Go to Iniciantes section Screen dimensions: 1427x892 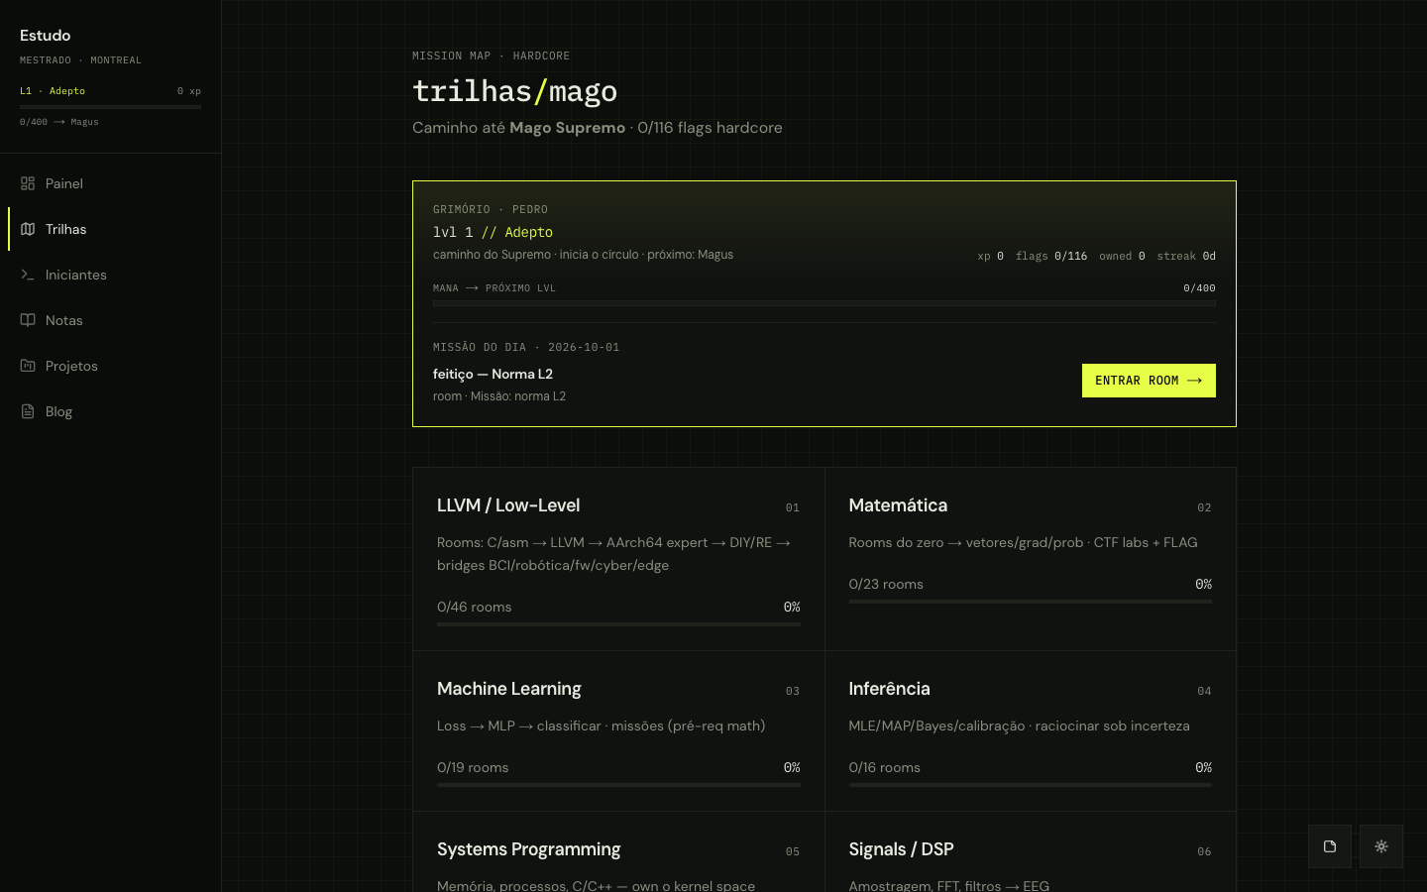pyautogui.click(x=110, y=275)
